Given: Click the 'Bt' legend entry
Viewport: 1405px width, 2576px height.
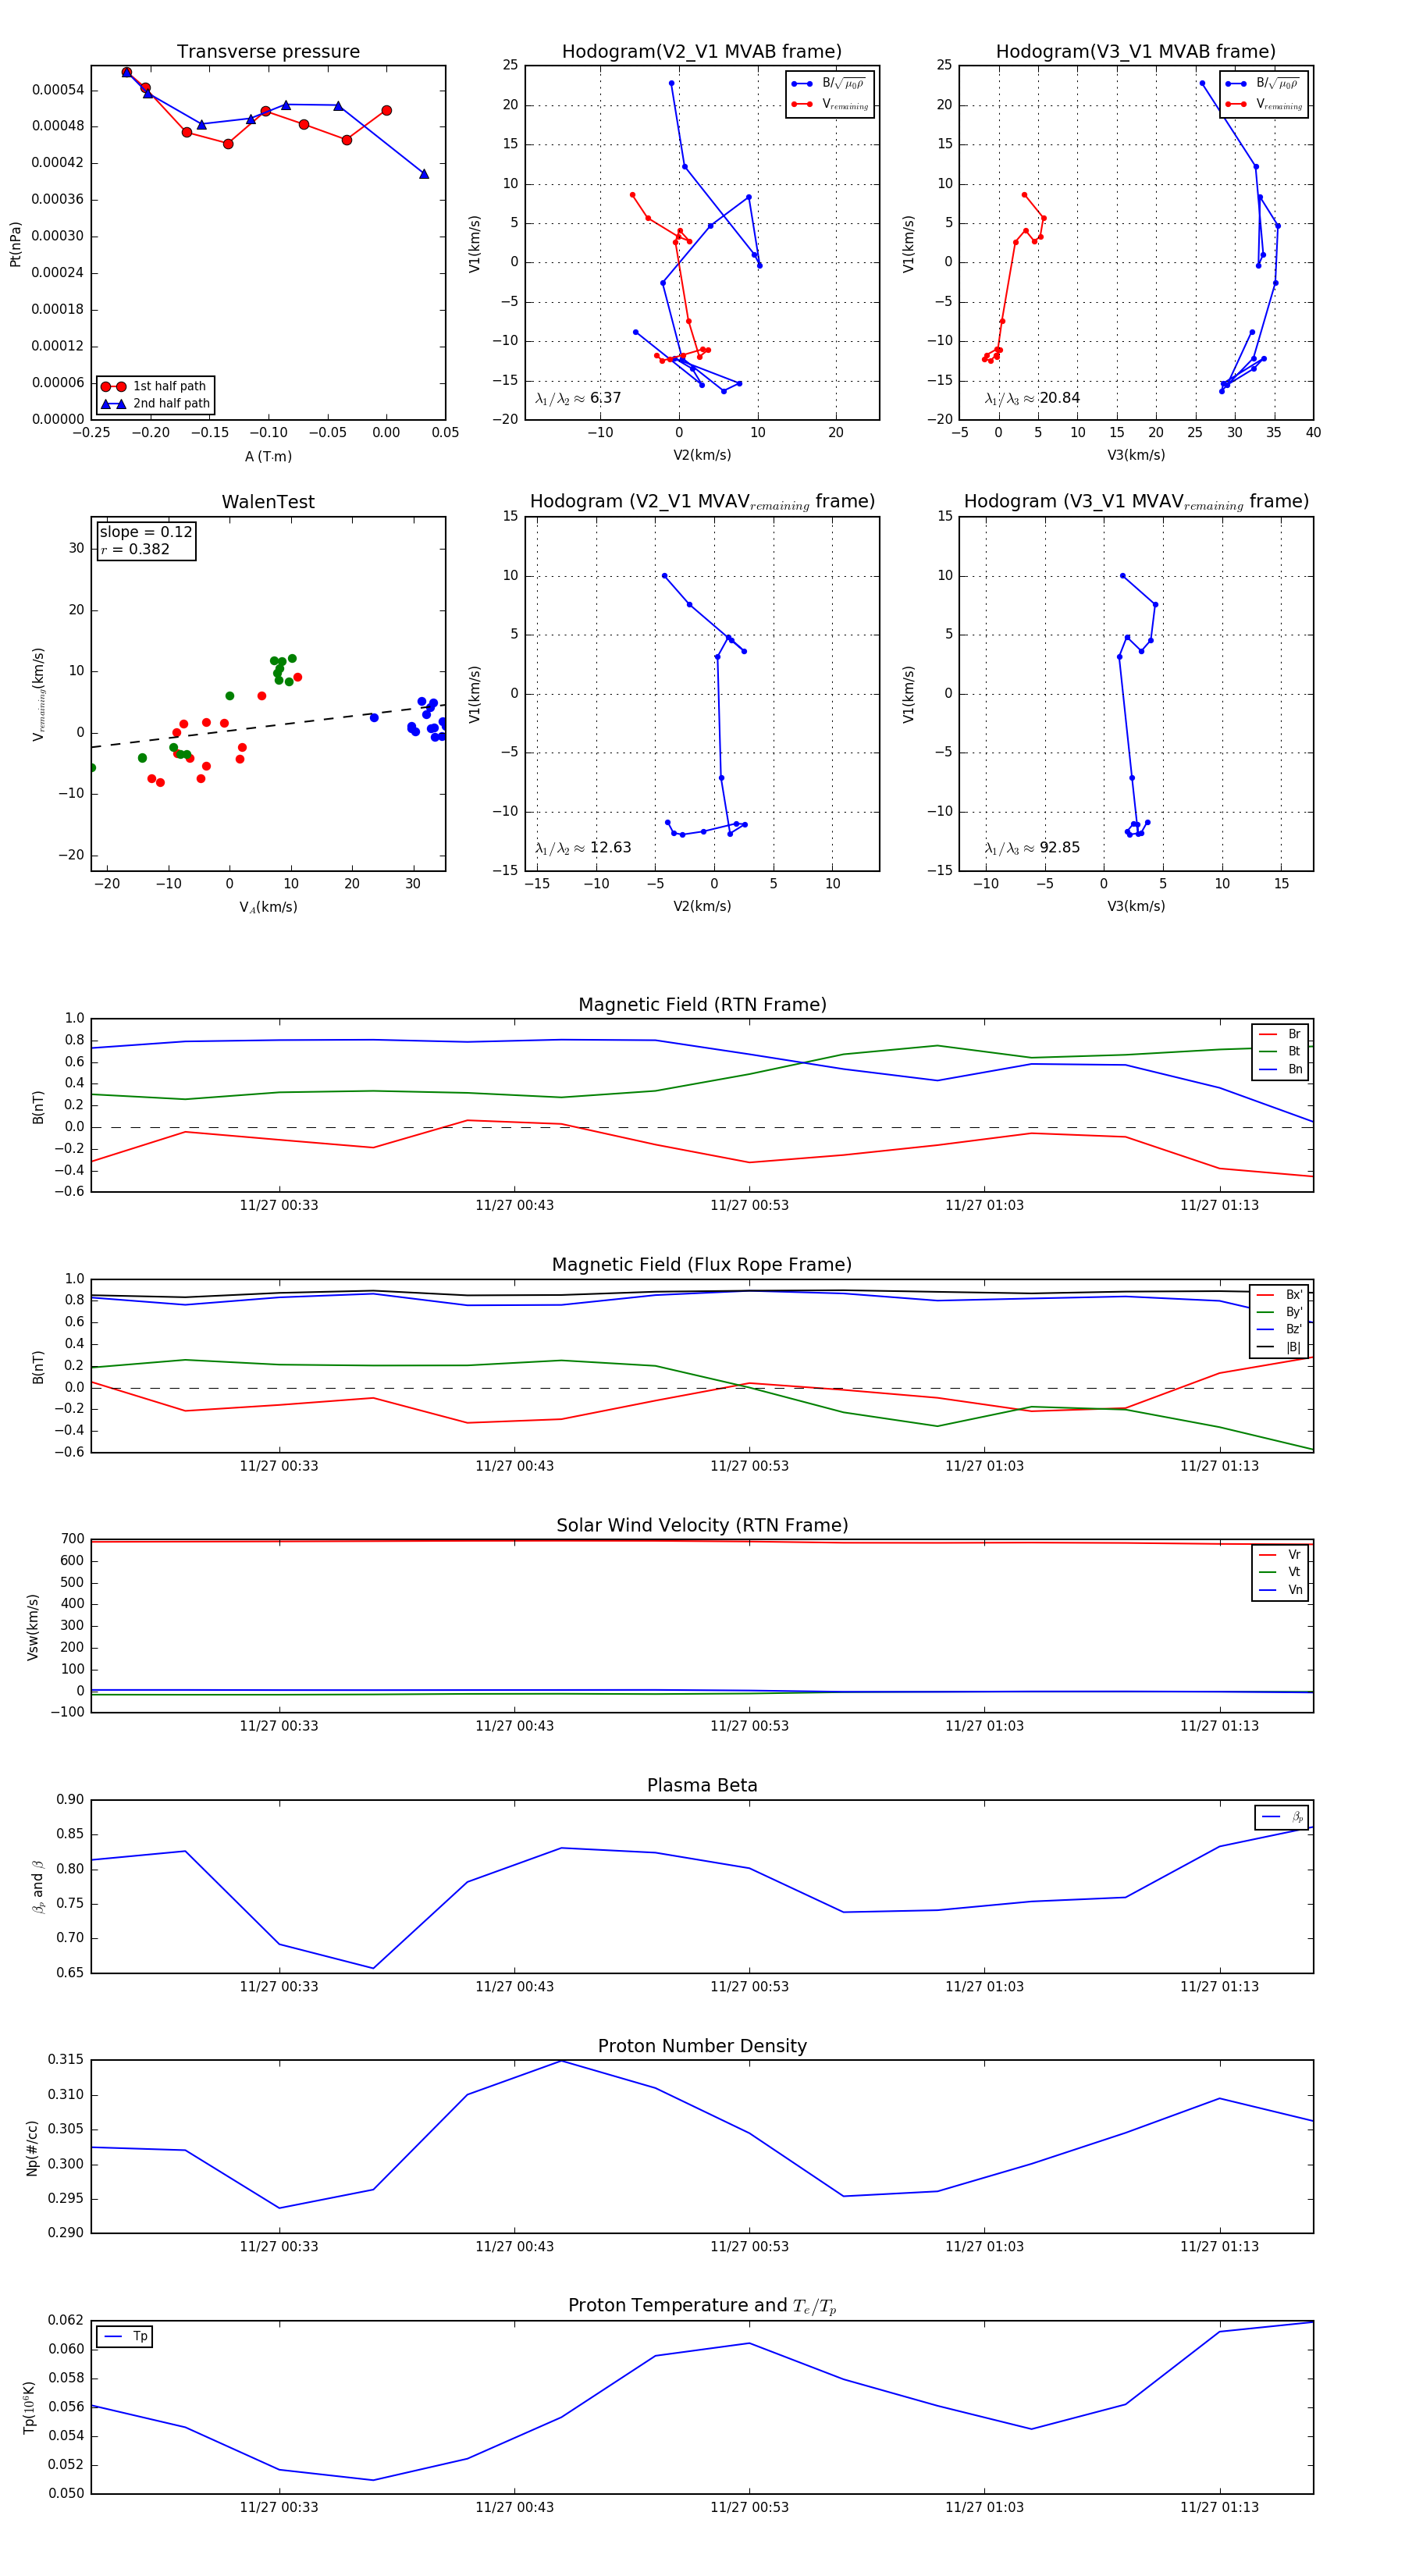Looking at the screenshot, I should point(1280,1052).
